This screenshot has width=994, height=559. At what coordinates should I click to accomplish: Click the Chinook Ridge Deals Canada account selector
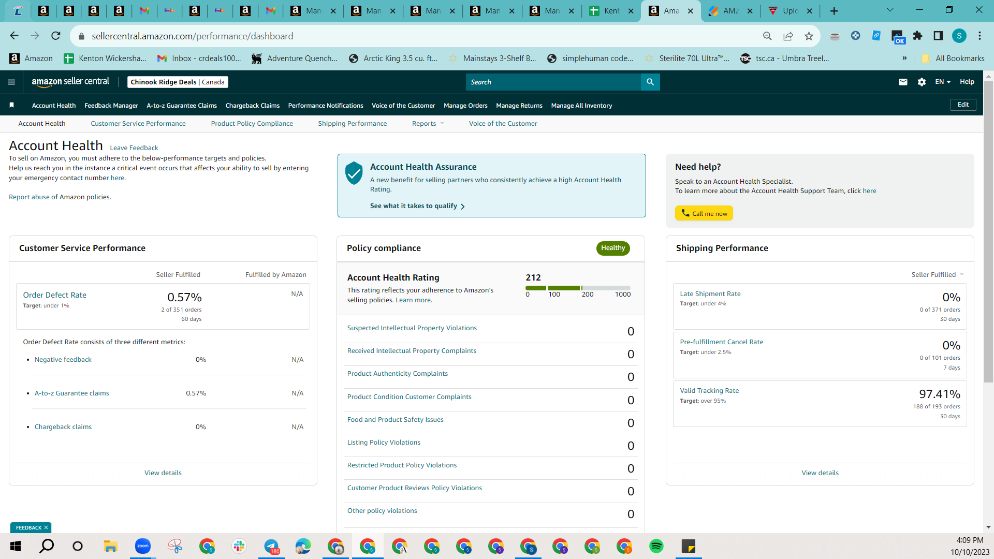178,82
